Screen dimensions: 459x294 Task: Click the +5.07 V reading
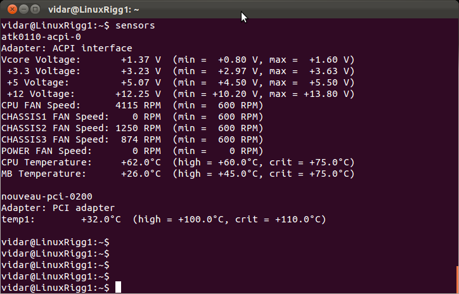141,82
